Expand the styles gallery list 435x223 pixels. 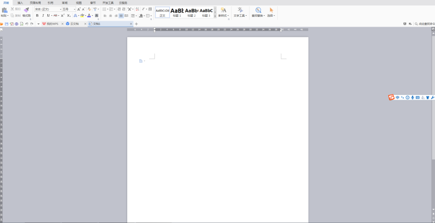(x=215, y=16)
